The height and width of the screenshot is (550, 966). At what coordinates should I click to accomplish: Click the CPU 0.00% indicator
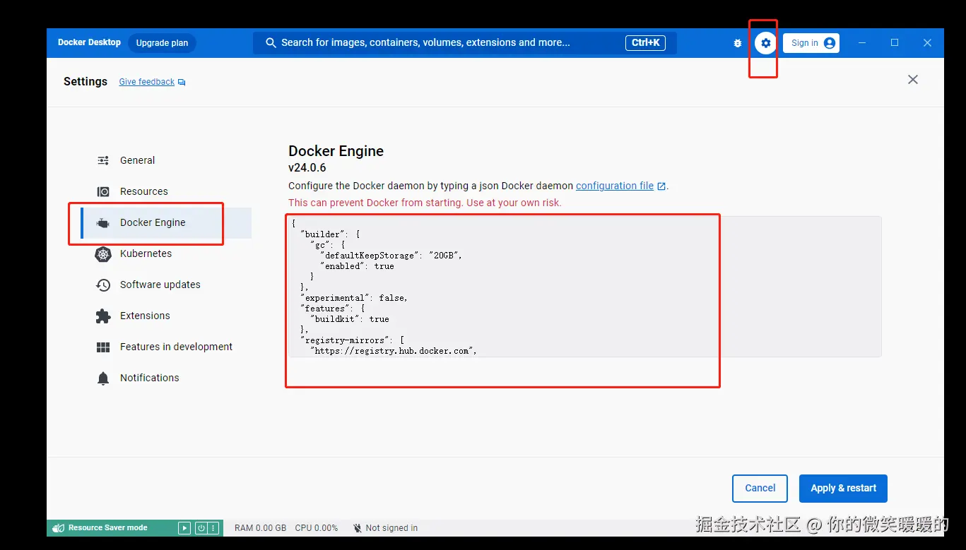[317, 528]
